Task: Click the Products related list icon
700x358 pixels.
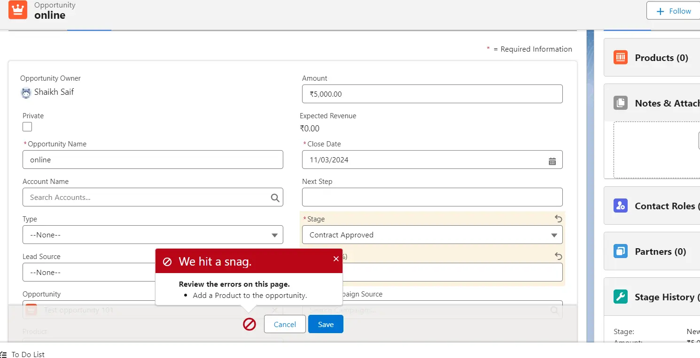Action: click(620, 58)
